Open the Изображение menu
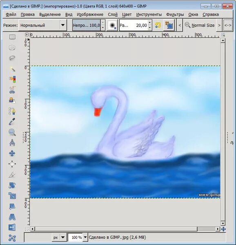The image size is (236, 245). tap(90, 15)
